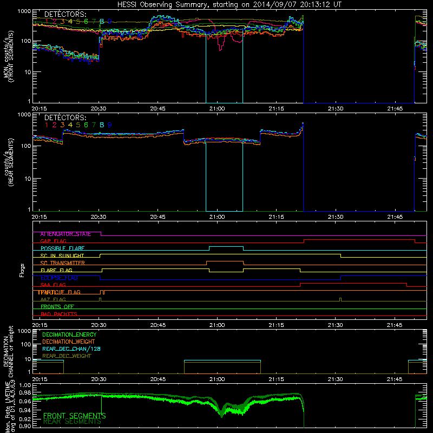The width and height of the screenshot is (433, 433).
Task: Click the BAD_PACKETS flag label
Action: [59, 314]
